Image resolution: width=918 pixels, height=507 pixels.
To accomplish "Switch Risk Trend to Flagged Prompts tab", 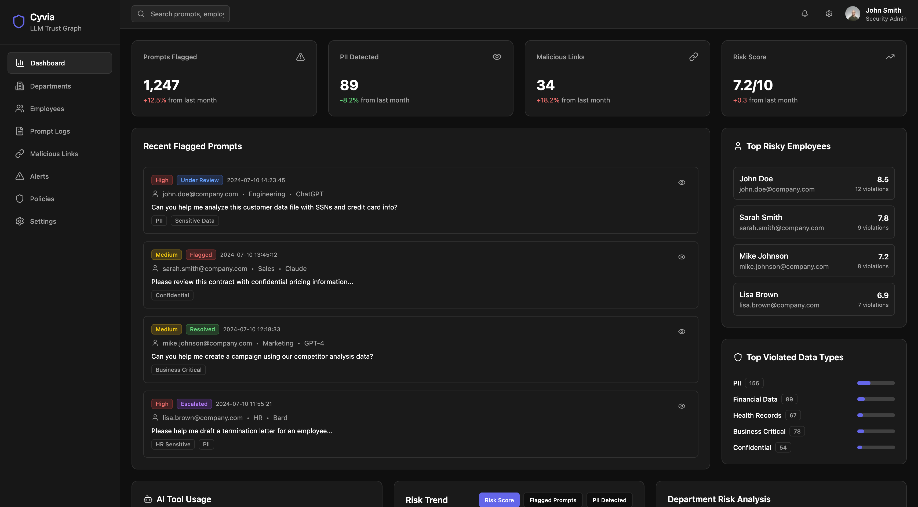I will pos(552,500).
